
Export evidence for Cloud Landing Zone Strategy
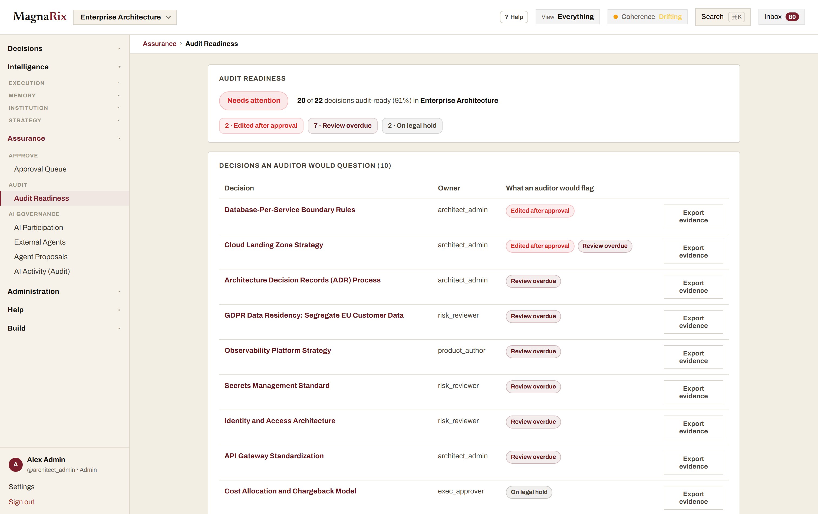click(x=693, y=251)
